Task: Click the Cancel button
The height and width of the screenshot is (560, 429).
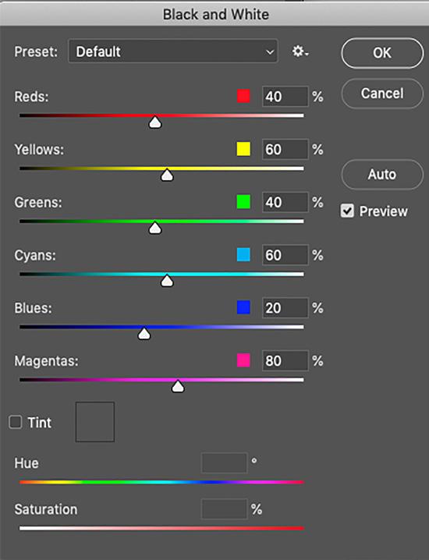Action: click(382, 94)
